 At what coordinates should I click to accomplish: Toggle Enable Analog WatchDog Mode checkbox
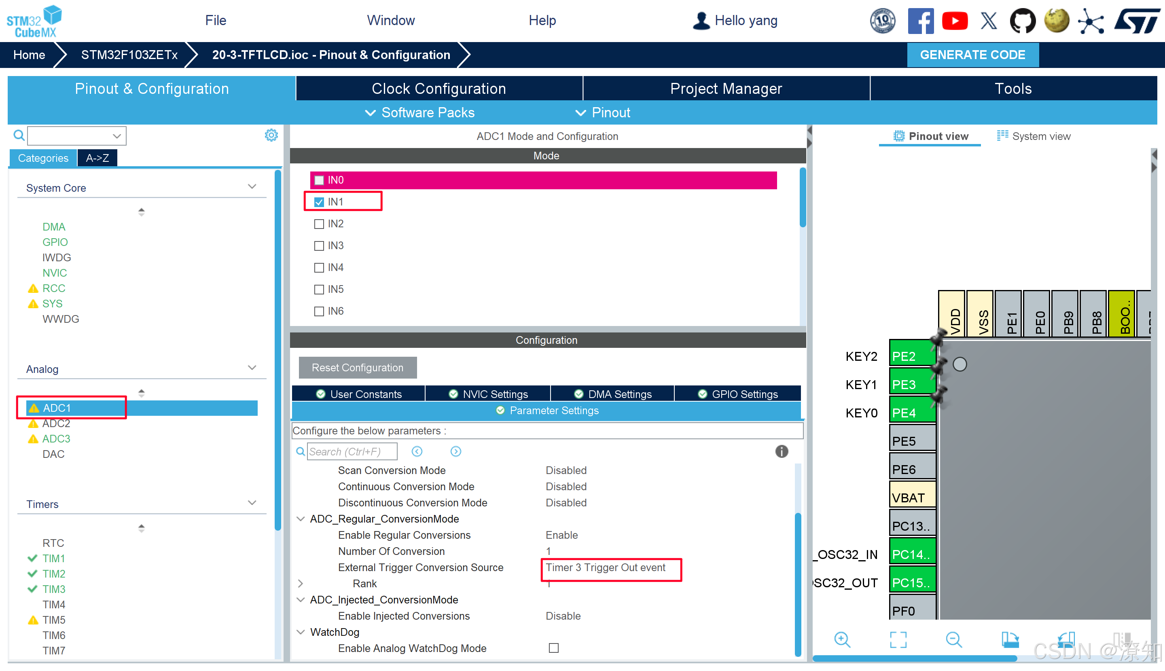click(x=553, y=648)
